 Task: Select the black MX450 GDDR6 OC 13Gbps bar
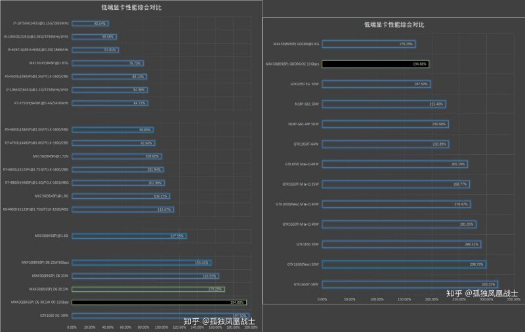[x=375, y=64]
